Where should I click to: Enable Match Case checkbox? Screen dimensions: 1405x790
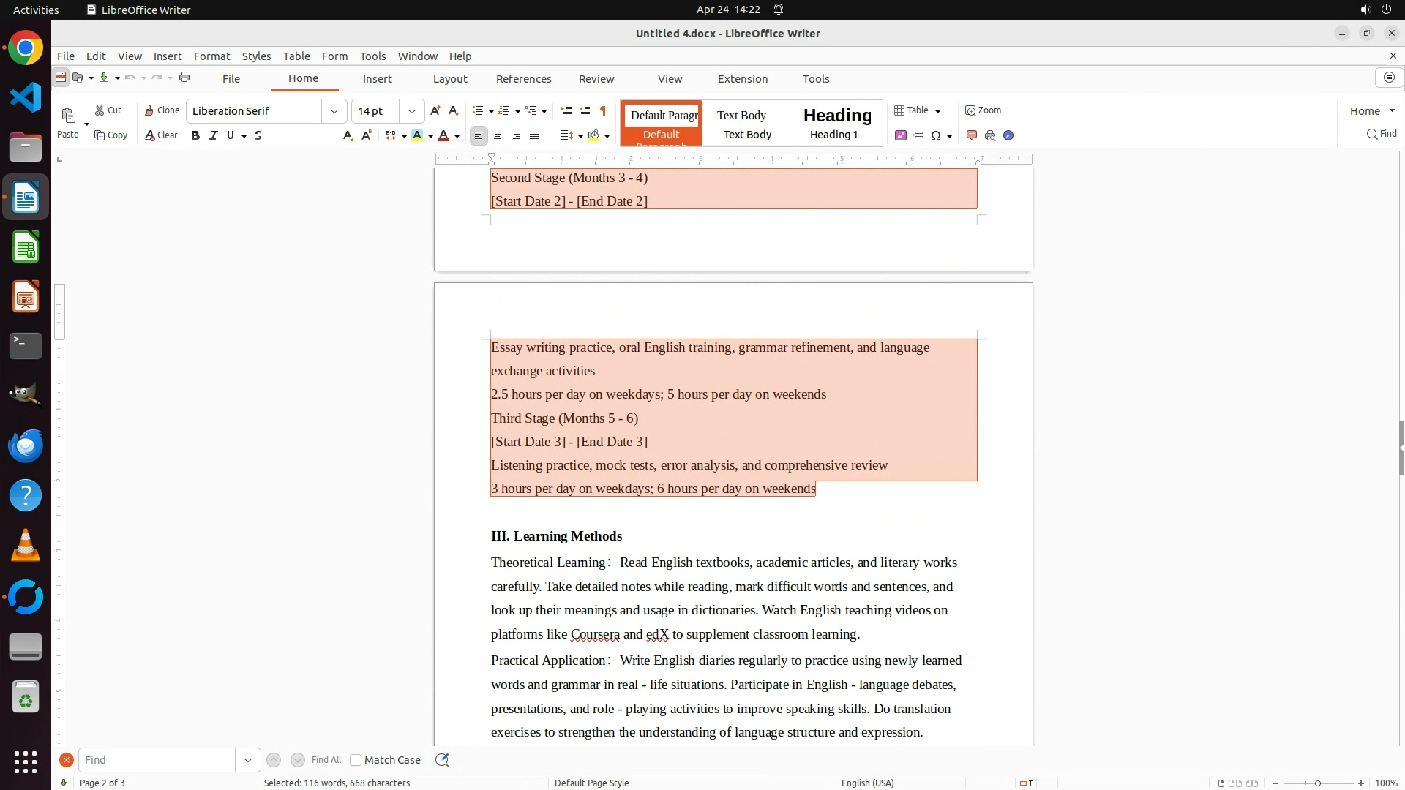click(356, 760)
